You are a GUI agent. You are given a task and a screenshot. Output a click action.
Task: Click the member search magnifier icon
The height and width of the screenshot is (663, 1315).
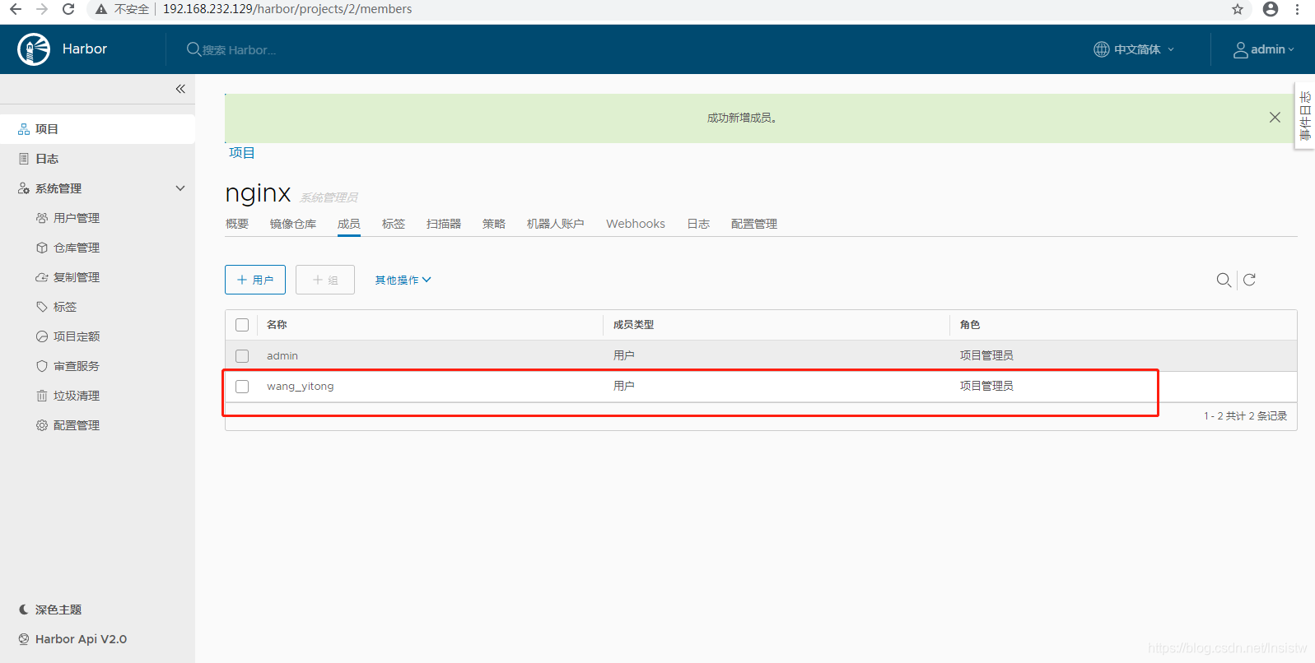(x=1224, y=280)
